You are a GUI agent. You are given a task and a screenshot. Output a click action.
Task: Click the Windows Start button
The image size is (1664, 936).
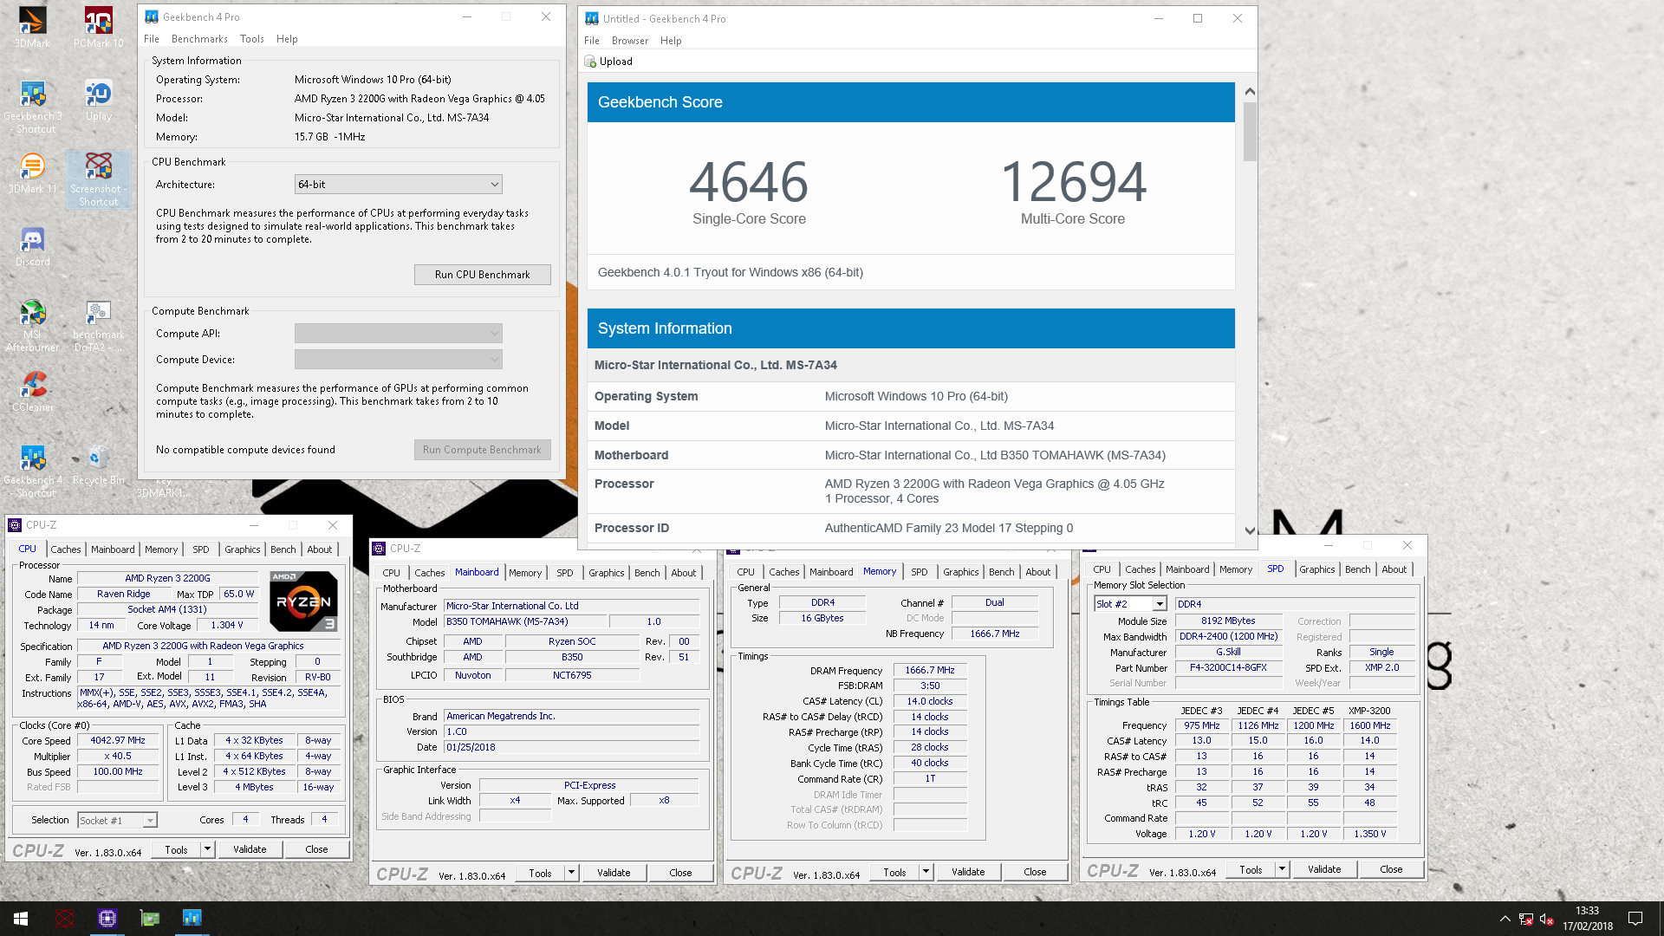coord(21,918)
